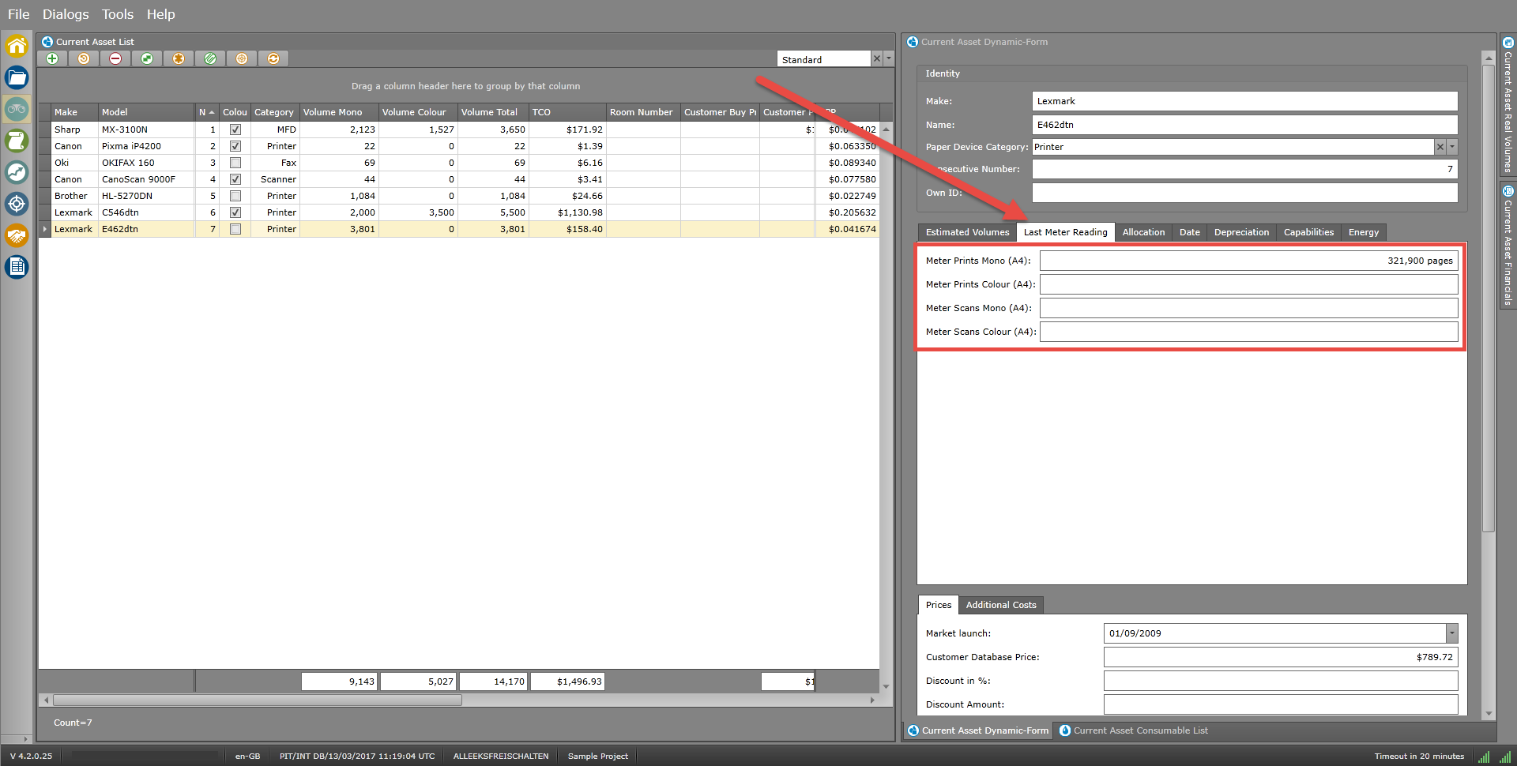Click the Current Asset List panel title icon
1517x766 pixels.
click(x=47, y=42)
